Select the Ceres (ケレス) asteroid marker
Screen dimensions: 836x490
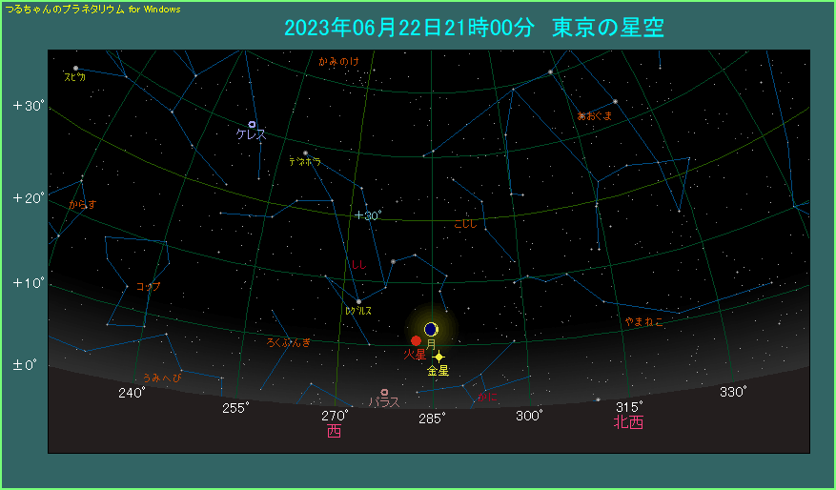(252, 124)
